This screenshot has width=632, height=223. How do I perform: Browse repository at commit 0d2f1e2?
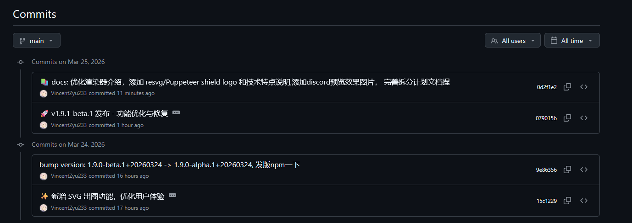pos(584,87)
